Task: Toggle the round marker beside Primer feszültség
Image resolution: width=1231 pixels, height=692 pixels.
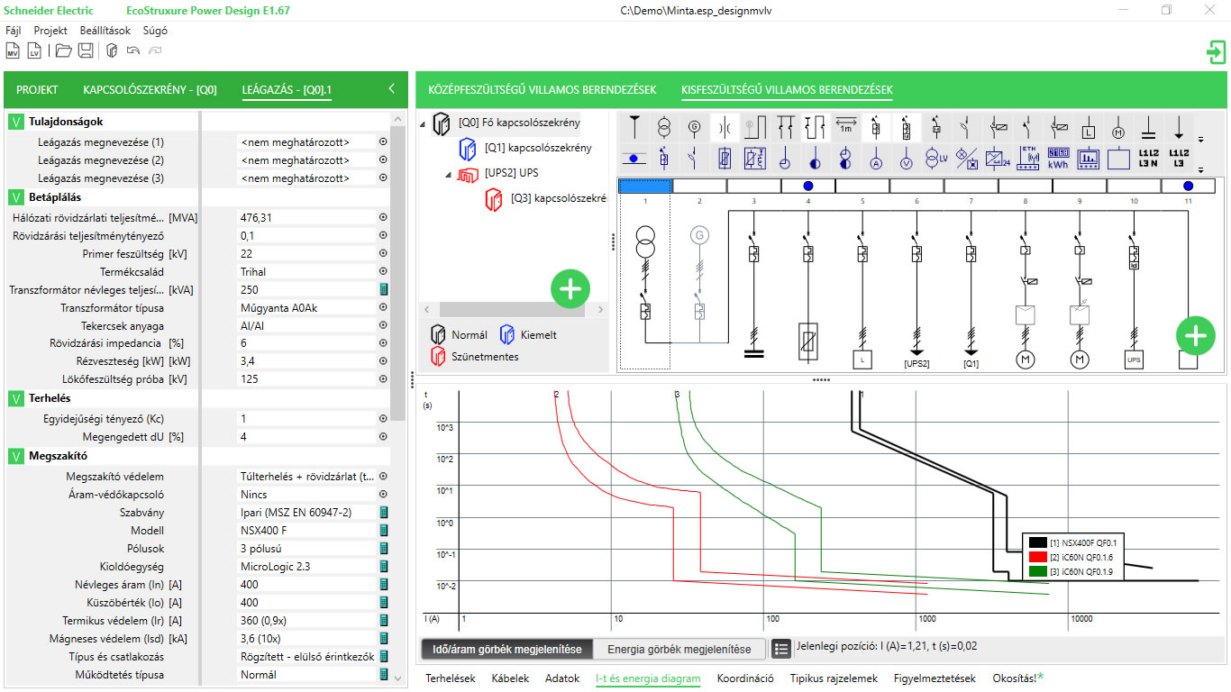Action: (383, 254)
